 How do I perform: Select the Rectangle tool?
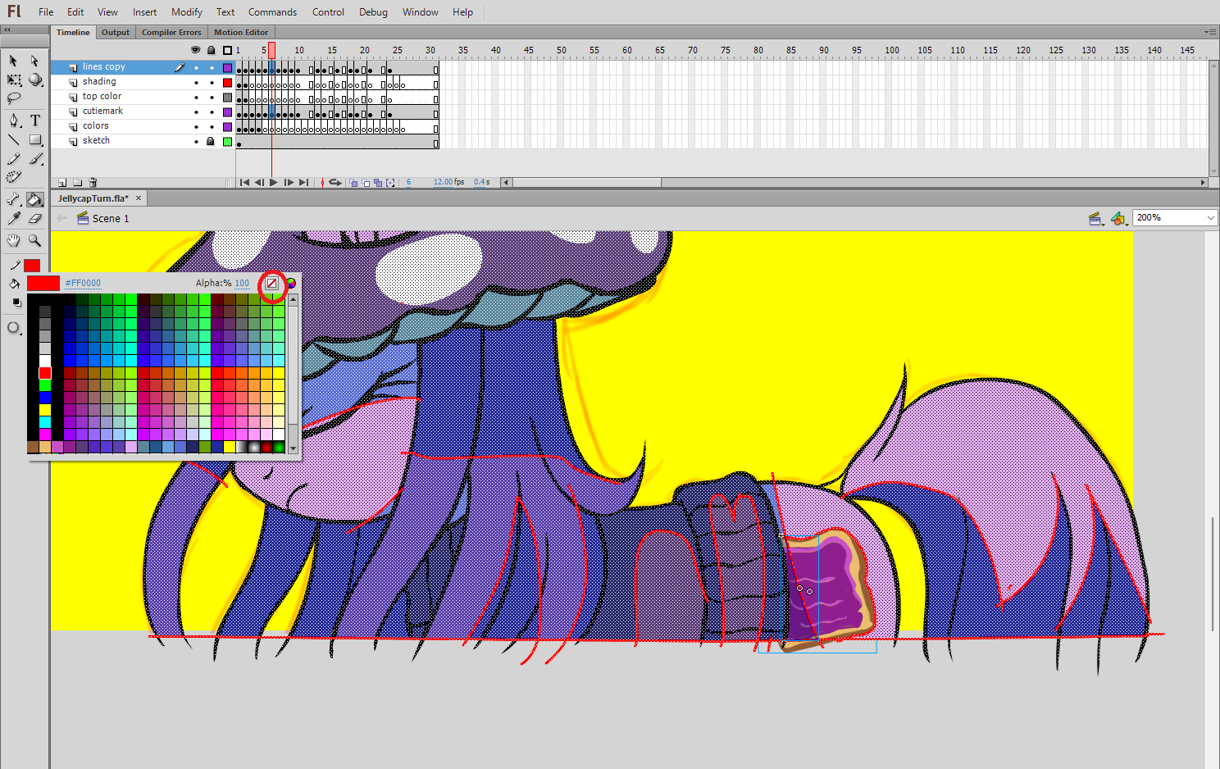[35, 139]
